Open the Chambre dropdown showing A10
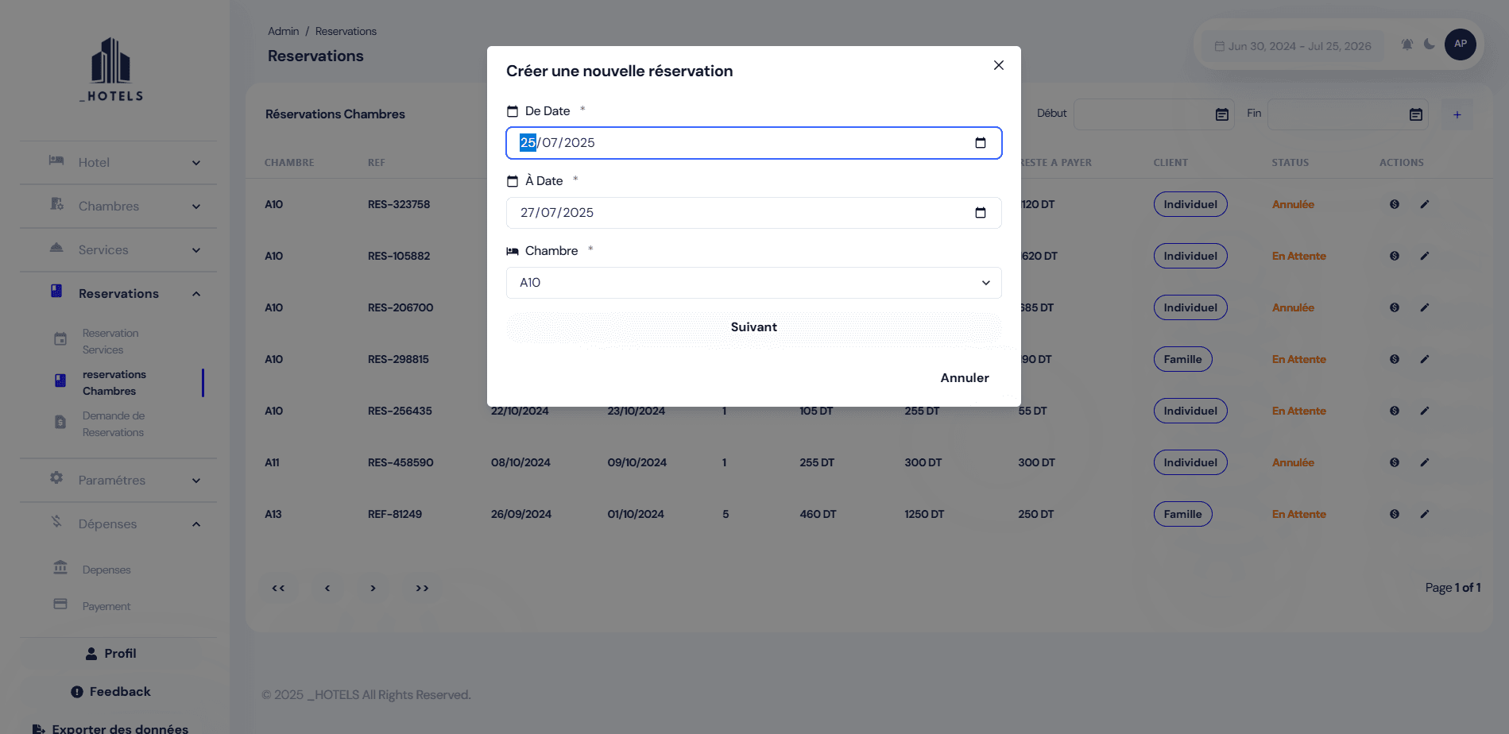 pos(753,283)
